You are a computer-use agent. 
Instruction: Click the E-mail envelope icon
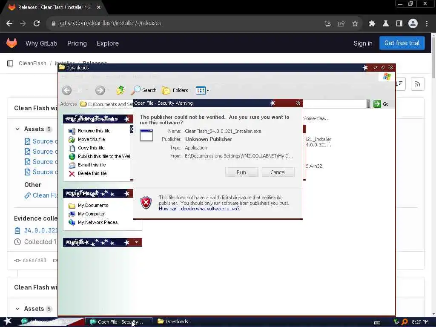point(72,165)
